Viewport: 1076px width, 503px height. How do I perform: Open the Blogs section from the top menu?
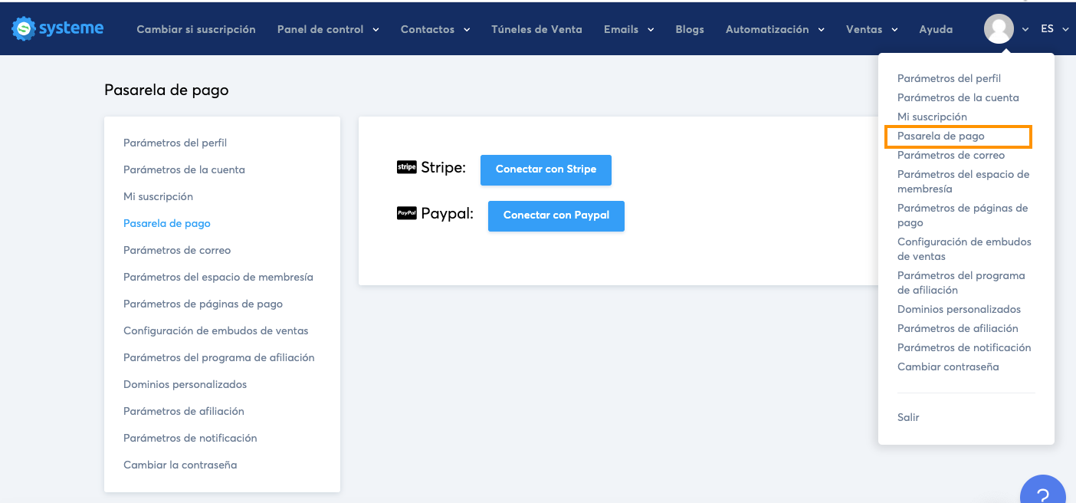[x=690, y=29]
